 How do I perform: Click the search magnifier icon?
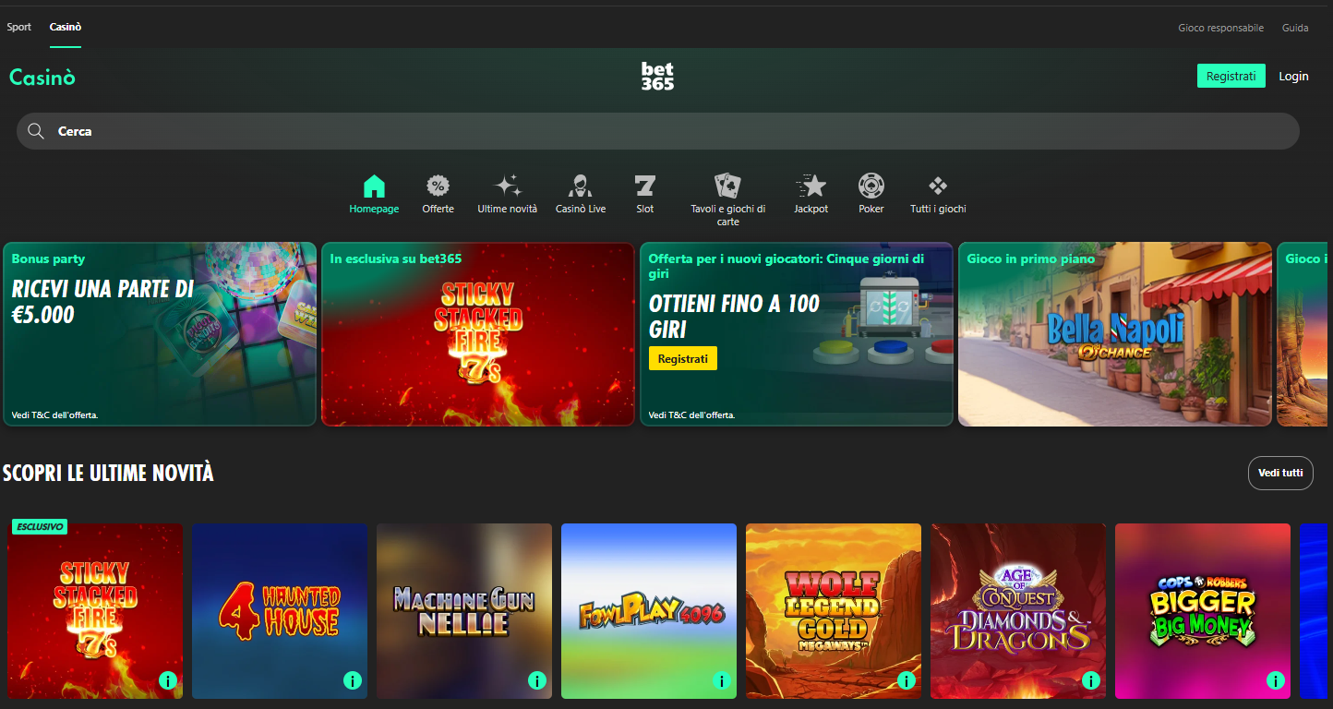point(36,130)
